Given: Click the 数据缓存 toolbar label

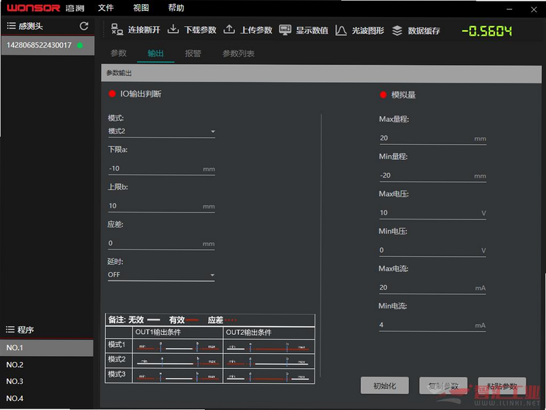Looking at the screenshot, I should click(x=424, y=31).
